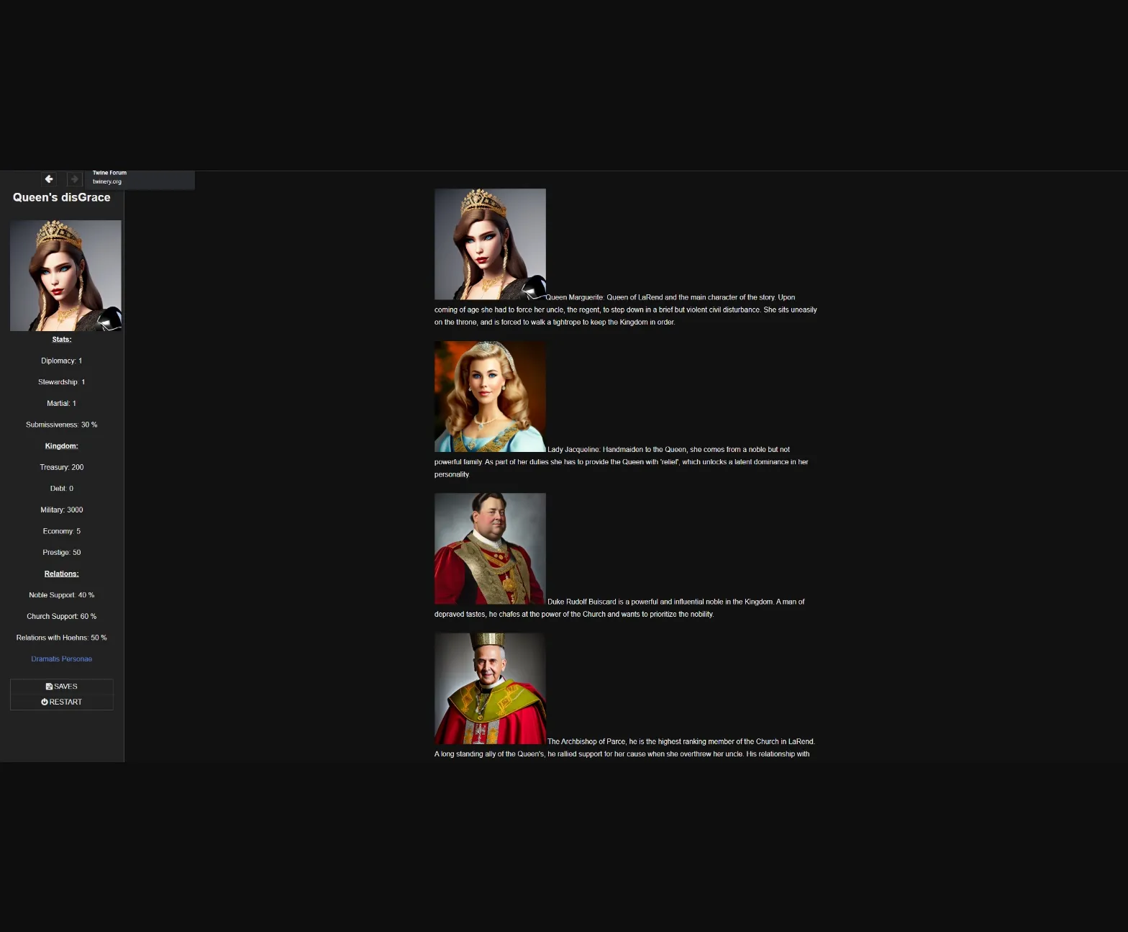This screenshot has width=1128, height=932.
Task: Click Lady Jacqueline's portrait
Action: point(490,397)
